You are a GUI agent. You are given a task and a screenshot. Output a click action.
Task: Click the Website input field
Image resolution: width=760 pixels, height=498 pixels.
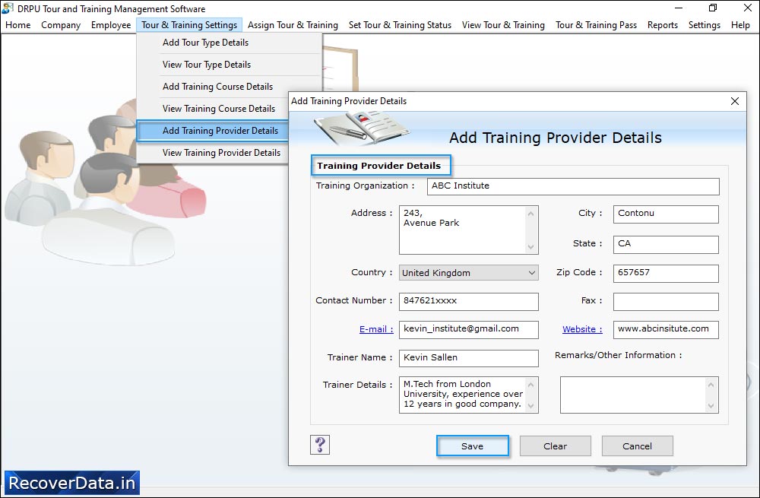tap(666, 329)
